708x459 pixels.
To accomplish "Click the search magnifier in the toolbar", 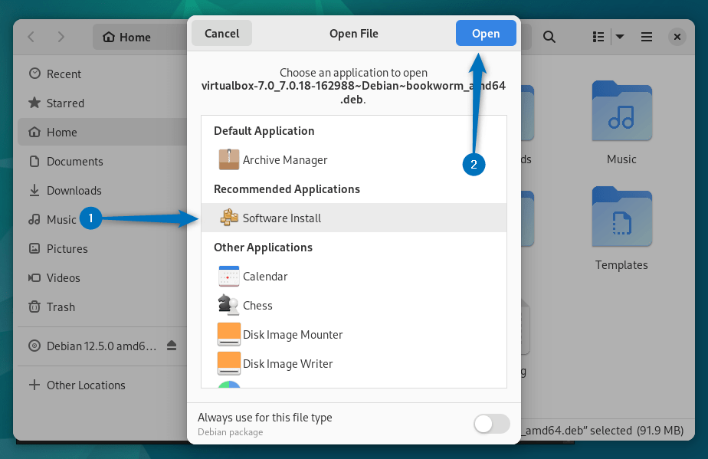I will pos(549,36).
